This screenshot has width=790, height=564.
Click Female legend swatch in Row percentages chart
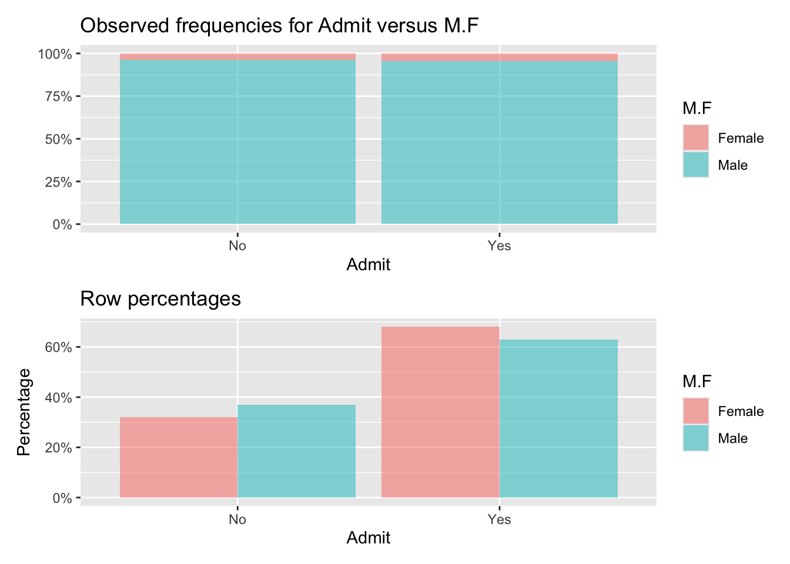coord(695,411)
